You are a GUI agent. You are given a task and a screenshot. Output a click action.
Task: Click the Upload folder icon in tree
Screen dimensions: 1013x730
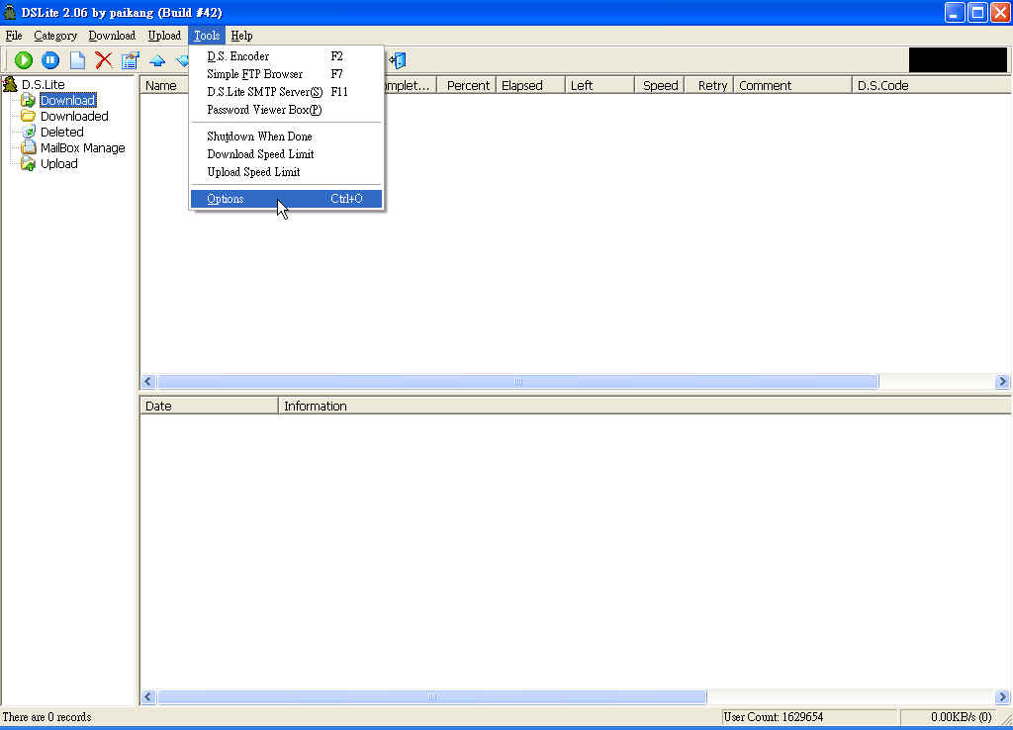(28, 163)
